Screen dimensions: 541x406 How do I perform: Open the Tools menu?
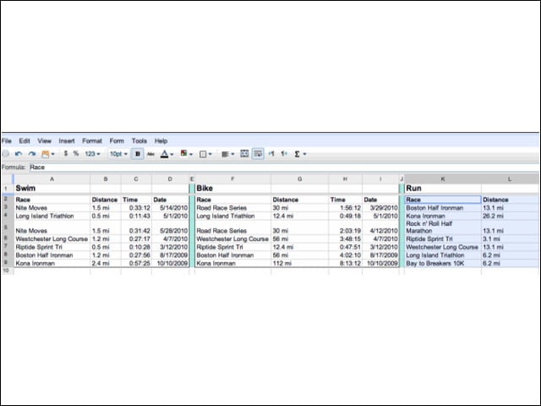[139, 141]
